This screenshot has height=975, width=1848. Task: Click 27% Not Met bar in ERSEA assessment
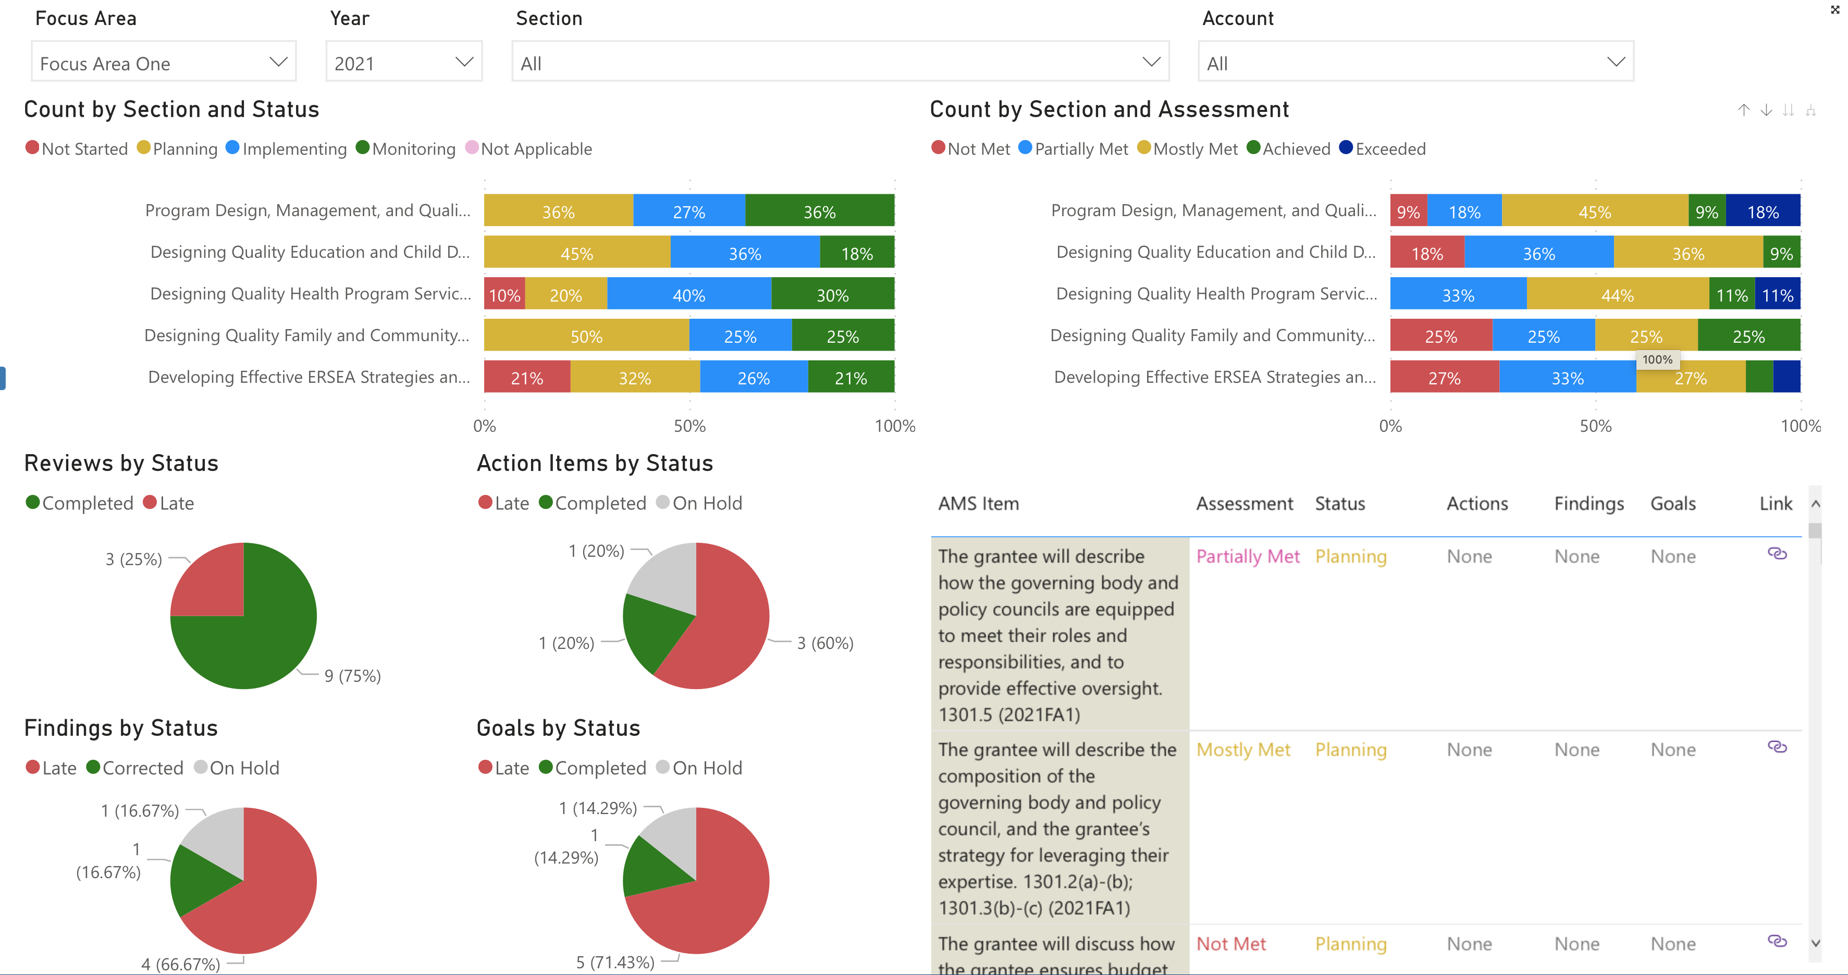point(1445,377)
